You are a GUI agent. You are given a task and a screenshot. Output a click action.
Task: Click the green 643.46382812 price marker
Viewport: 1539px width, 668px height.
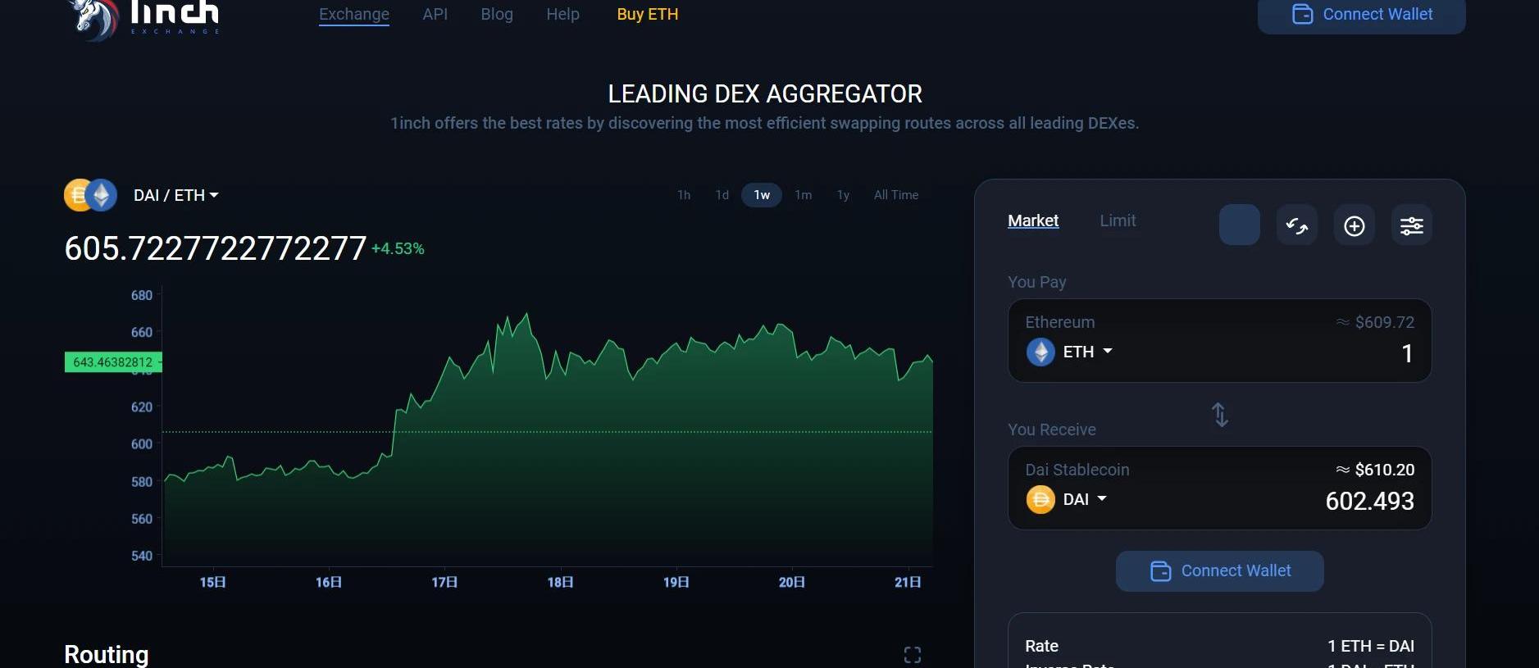113,362
